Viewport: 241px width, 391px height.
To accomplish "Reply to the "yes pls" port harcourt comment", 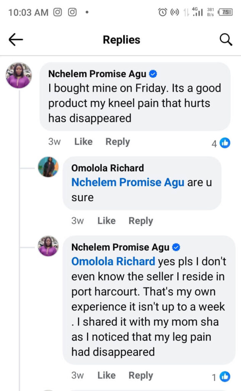I will (x=141, y=375).
